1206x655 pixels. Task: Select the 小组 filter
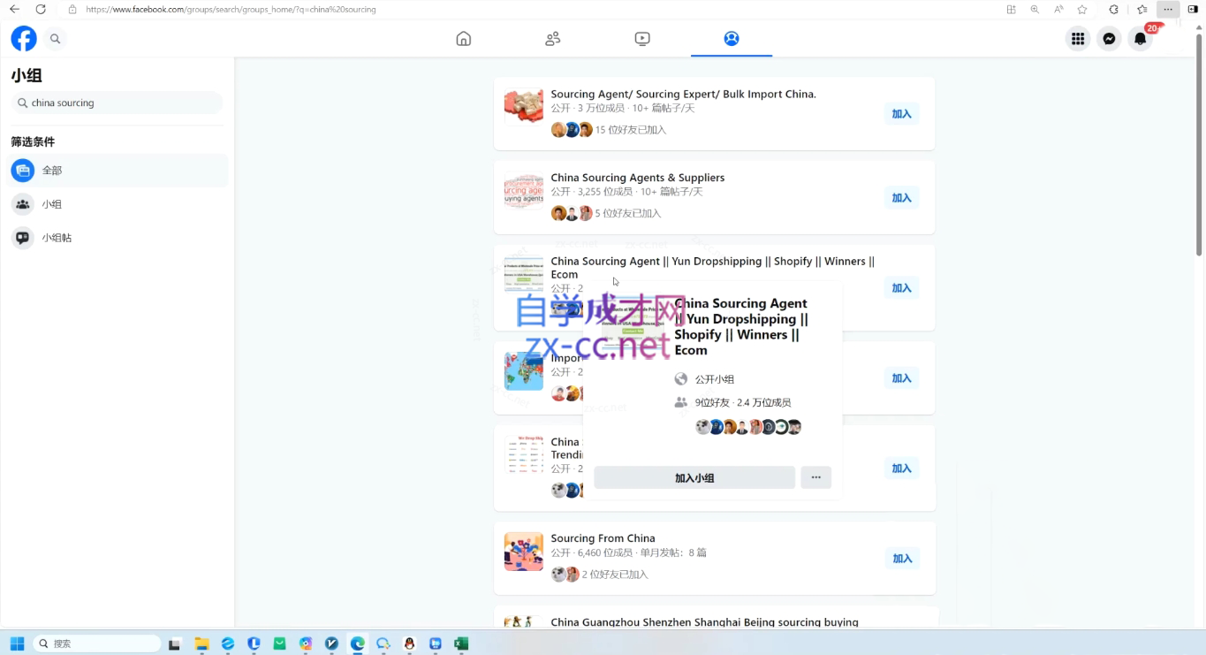point(118,204)
